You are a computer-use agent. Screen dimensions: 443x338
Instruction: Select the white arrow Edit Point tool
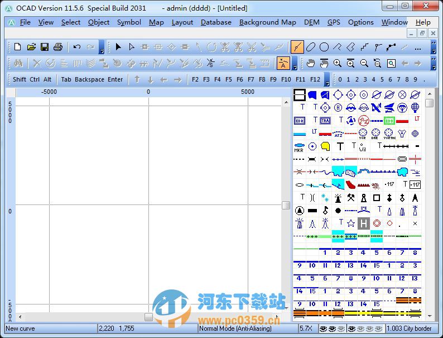131,47
